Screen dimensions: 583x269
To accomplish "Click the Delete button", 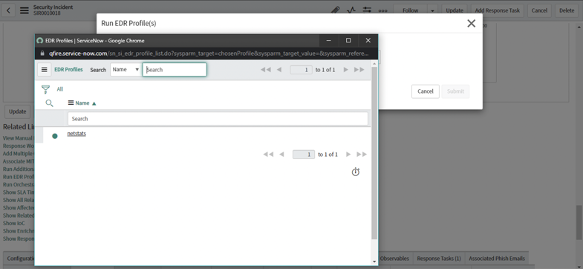I will pyautogui.click(x=567, y=10).
